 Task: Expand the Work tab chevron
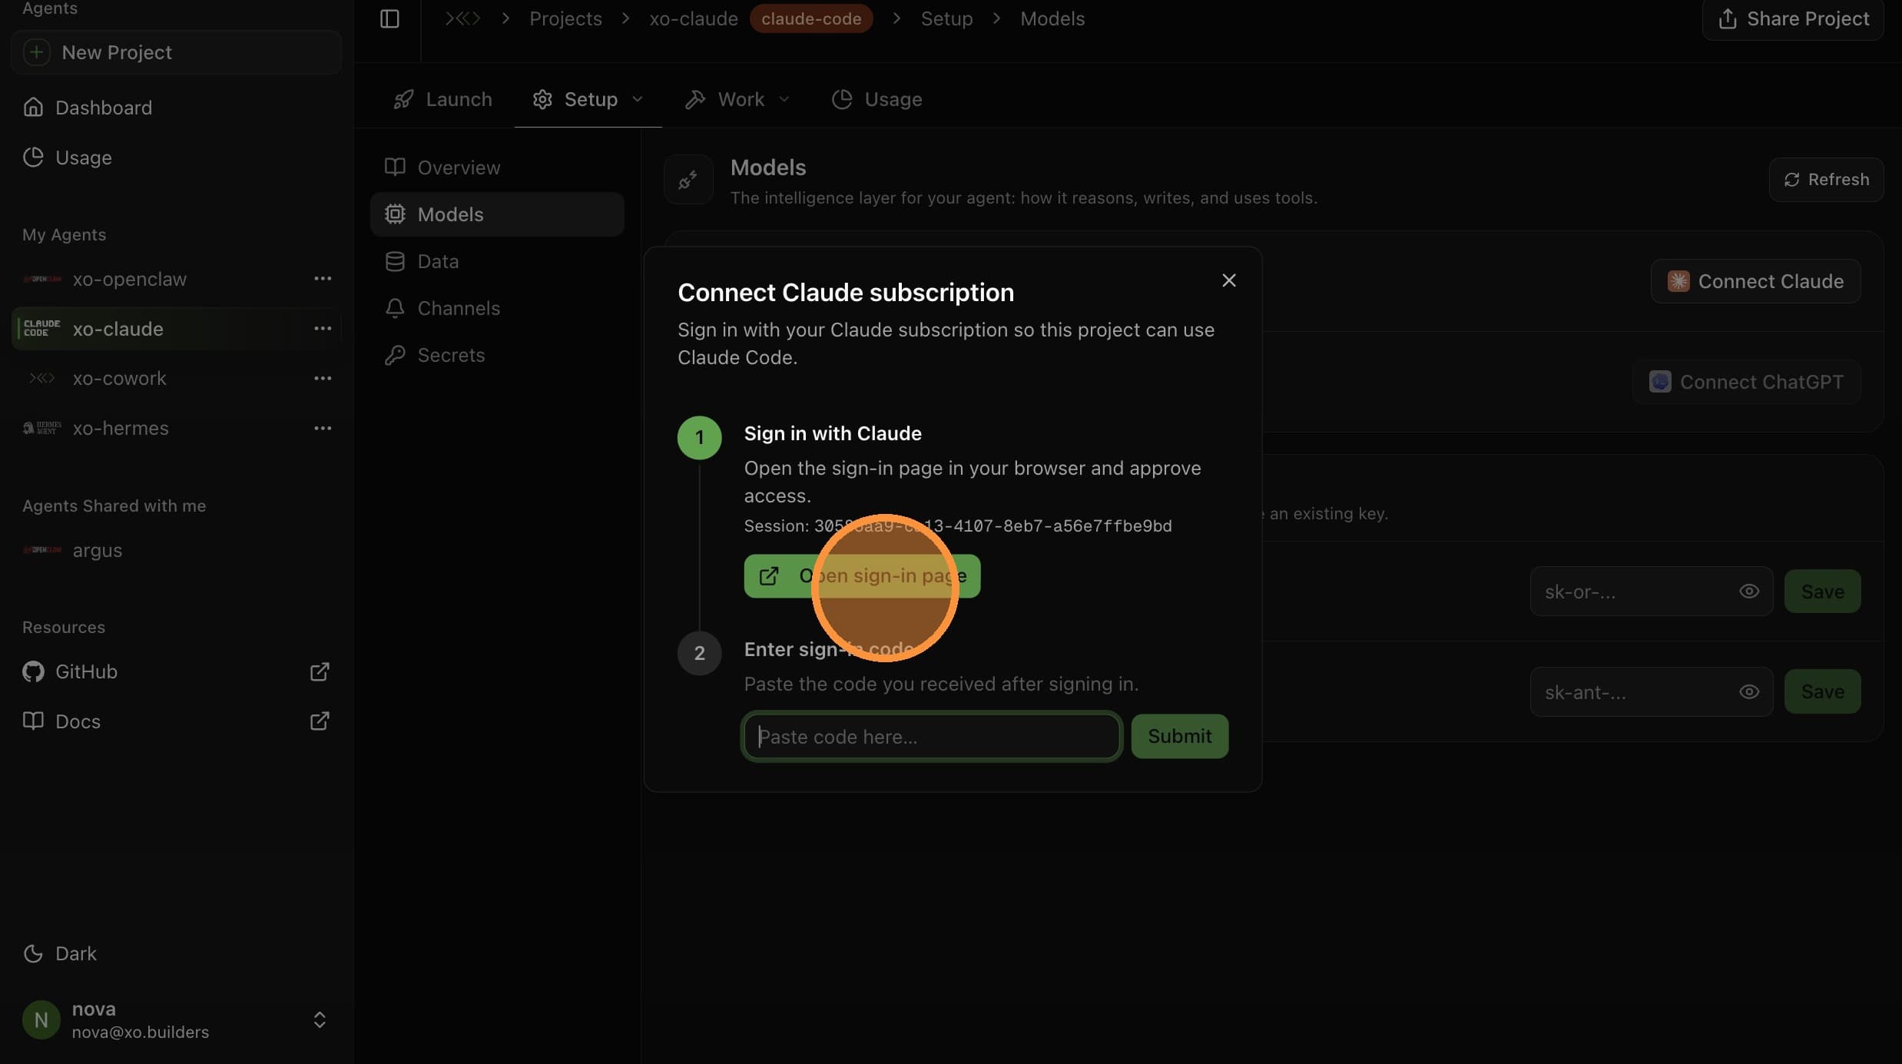[x=784, y=99]
